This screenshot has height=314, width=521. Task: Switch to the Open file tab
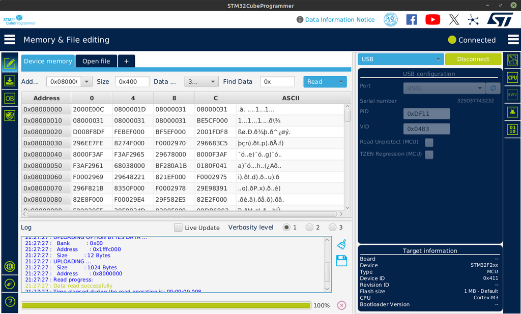pos(96,61)
